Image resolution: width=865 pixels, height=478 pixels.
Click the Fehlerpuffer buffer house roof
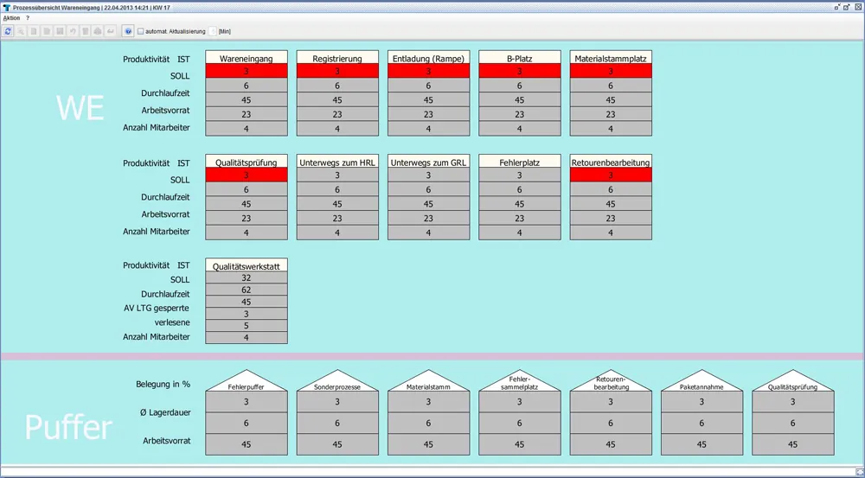click(247, 381)
